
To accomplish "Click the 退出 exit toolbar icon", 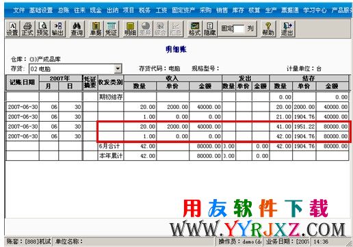I will click(287, 29).
